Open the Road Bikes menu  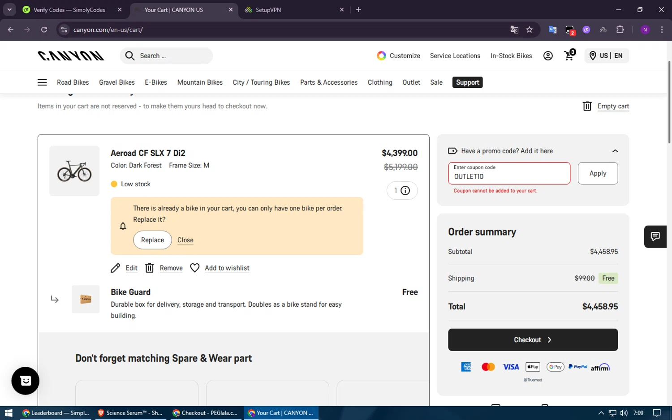73,82
